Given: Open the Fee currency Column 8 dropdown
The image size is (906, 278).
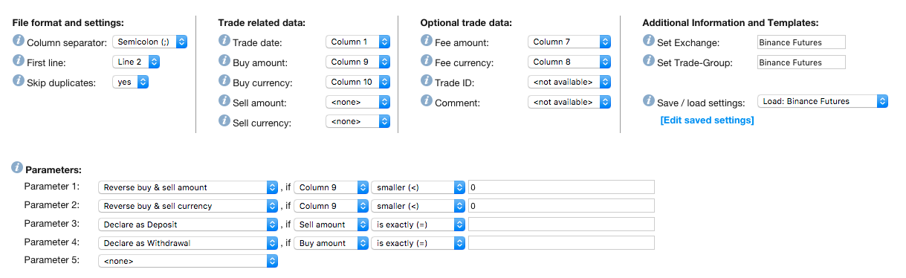Looking at the screenshot, I should pyautogui.click(x=569, y=62).
